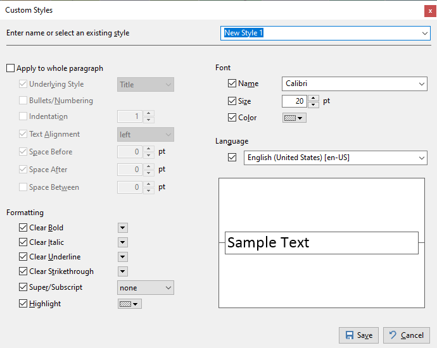Click the Clear Strikethrough arrow button
Viewport: 437px width, 348px height.
click(123, 271)
